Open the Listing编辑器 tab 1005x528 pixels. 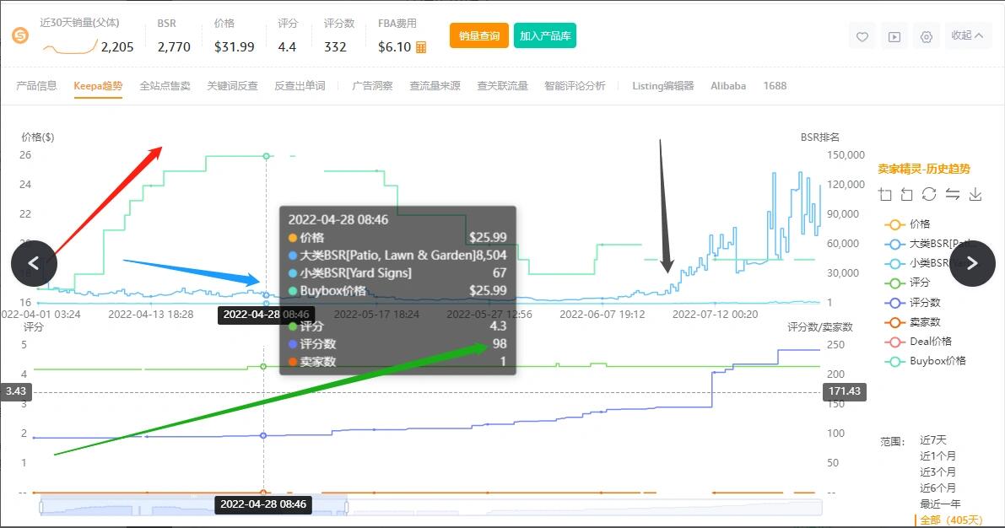(x=662, y=86)
